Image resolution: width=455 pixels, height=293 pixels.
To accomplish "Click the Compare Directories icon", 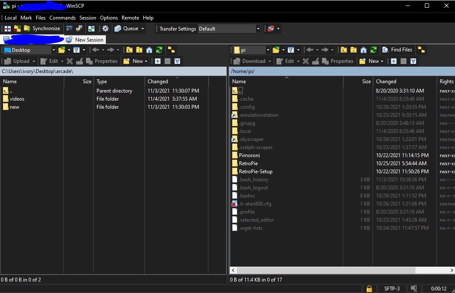I will [8, 29].
